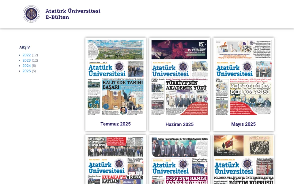Viewport: 294px width, 184px height.
Task: Open the Atatürk Üniversitesi E-Bülten title link
Action: pos(73,14)
